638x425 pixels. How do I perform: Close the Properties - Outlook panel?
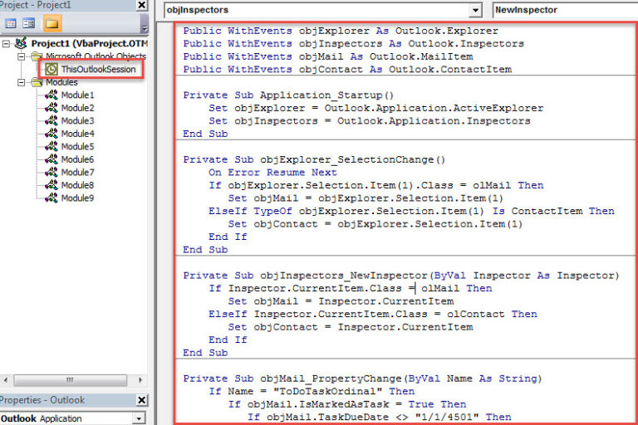142,400
